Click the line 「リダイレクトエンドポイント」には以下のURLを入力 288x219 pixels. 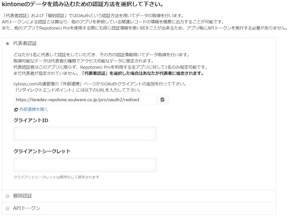tap(77, 90)
